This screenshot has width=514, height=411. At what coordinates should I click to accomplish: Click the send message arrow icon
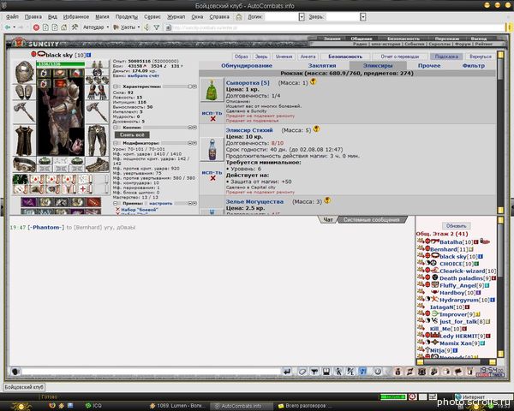pos(287,372)
